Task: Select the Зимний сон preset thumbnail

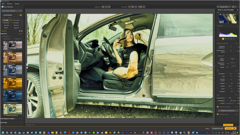Action: coord(13,46)
